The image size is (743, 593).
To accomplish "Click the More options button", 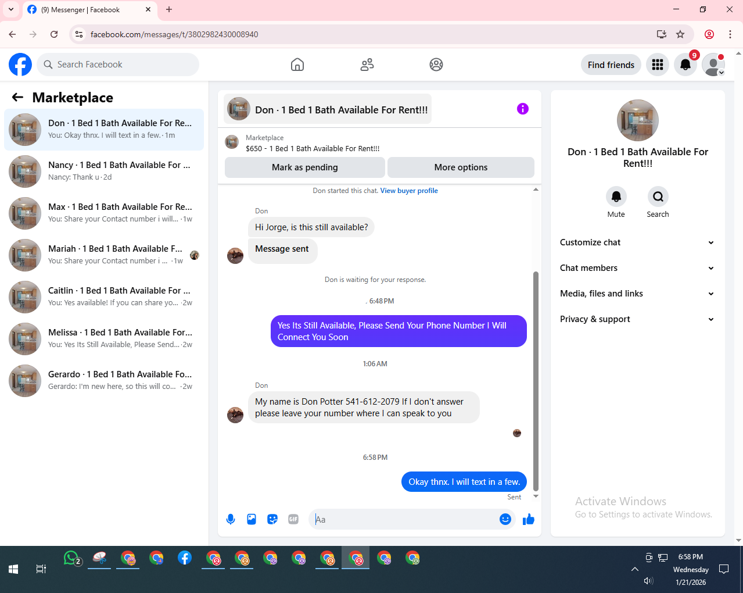I will [x=461, y=167].
